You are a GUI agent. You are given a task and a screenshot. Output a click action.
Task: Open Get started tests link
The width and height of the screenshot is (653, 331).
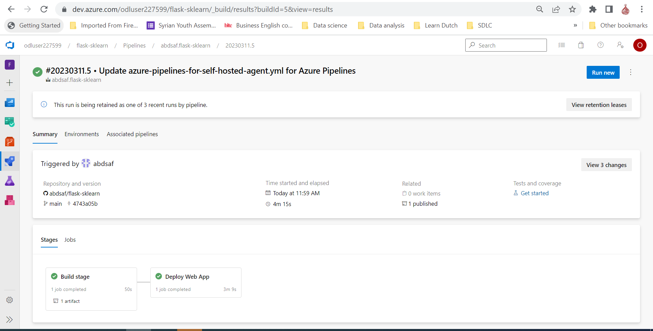pos(535,193)
